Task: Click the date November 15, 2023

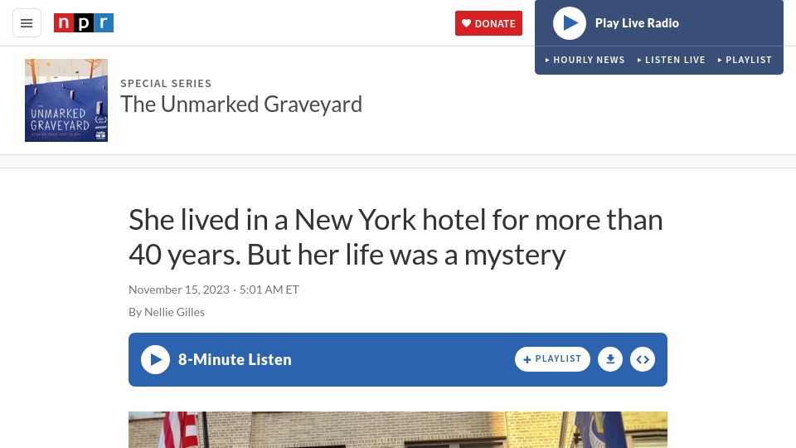Action: [179, 290]
